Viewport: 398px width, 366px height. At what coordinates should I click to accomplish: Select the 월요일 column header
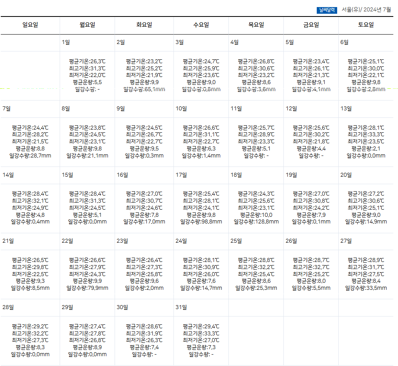(x=87, y=25)
